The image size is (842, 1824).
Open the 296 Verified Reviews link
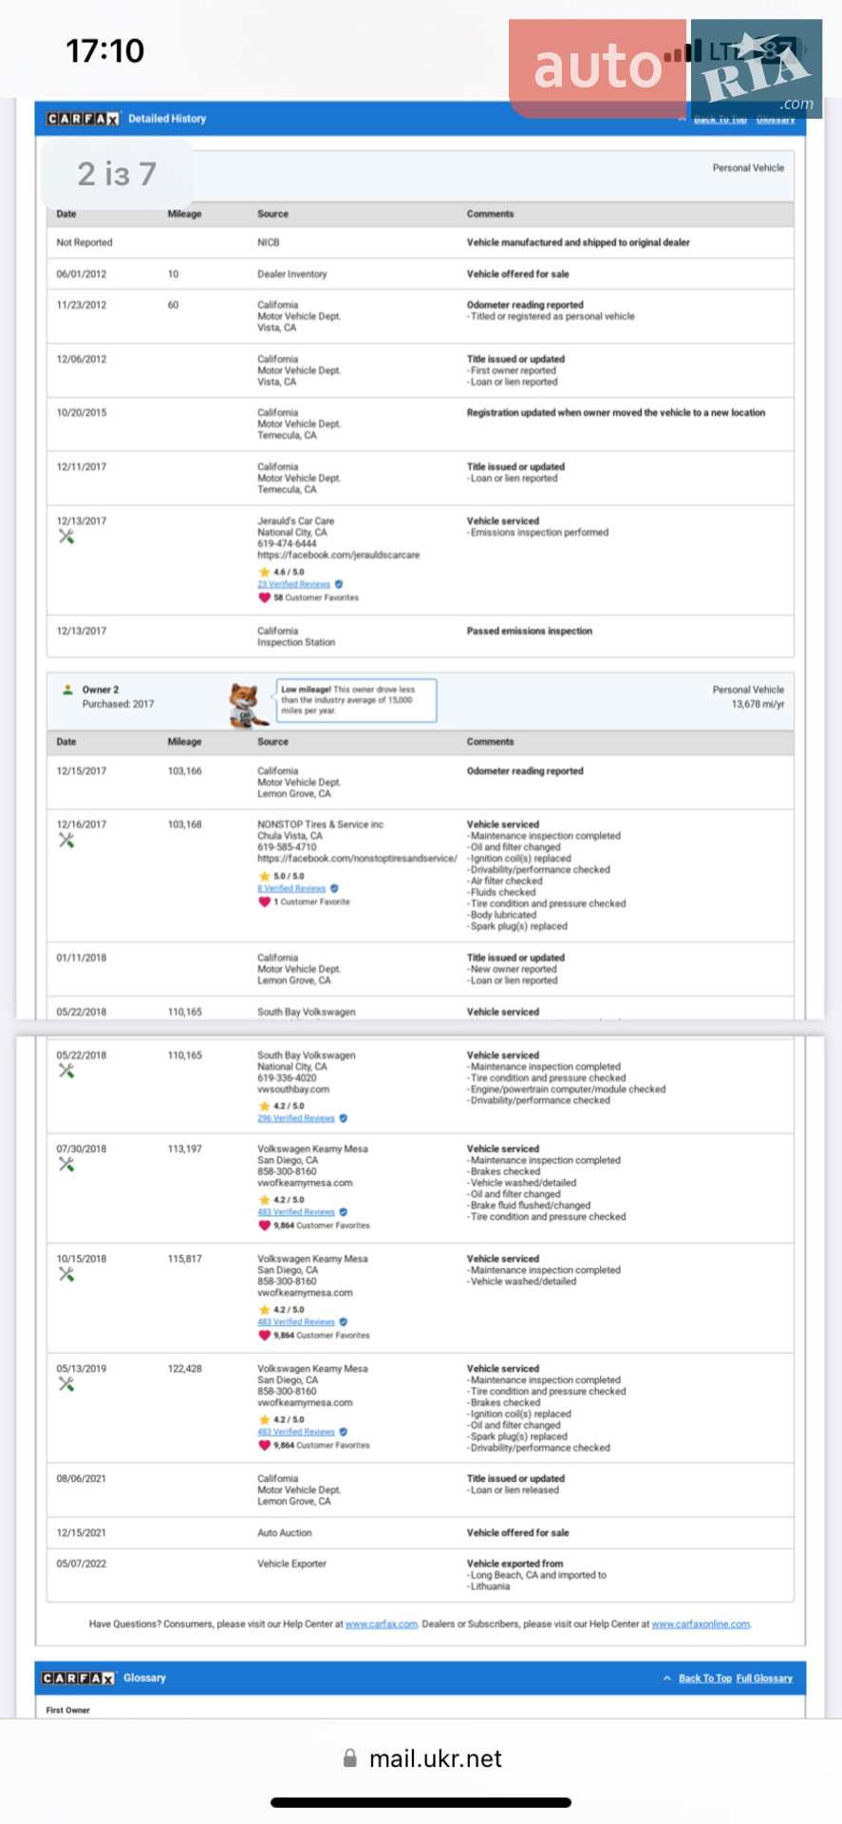tap(296, 1118)
